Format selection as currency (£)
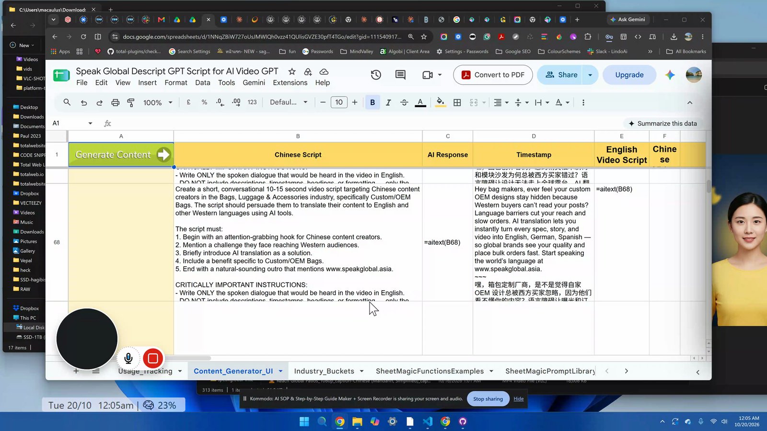This screenshot has height=431, width=767. [x=188, y=102]
